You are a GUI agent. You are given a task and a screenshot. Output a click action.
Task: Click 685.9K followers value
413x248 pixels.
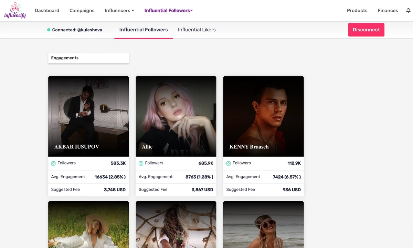206,163
